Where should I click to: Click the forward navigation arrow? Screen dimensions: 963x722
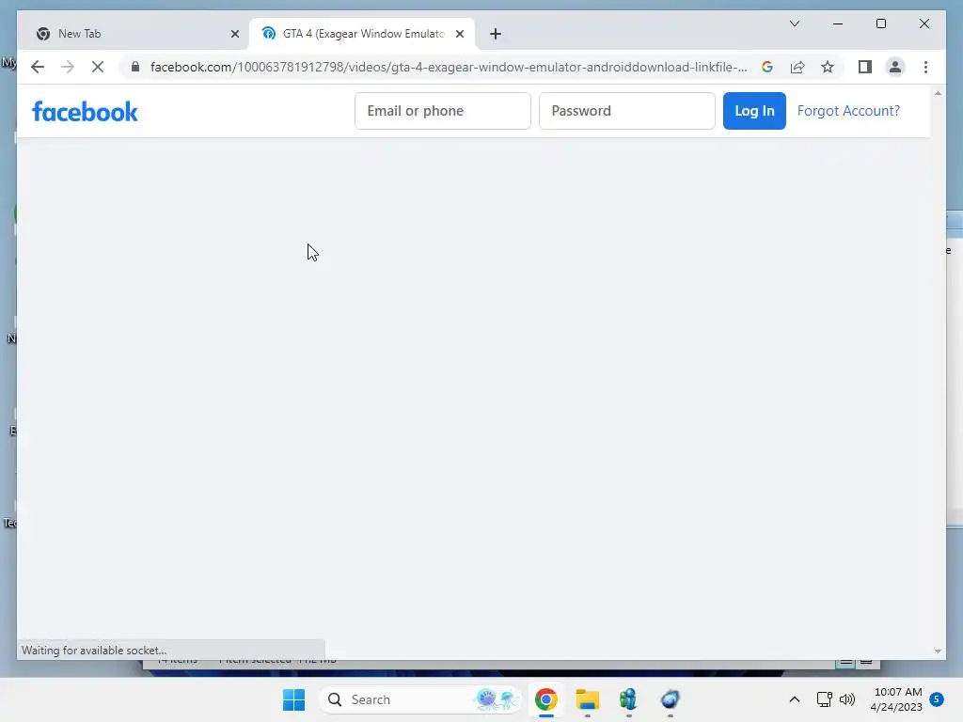(x=68, y=67)
